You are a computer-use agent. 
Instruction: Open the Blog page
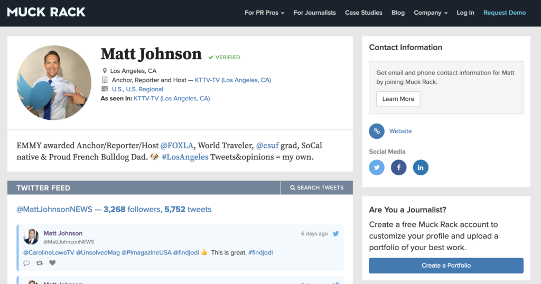398,13
